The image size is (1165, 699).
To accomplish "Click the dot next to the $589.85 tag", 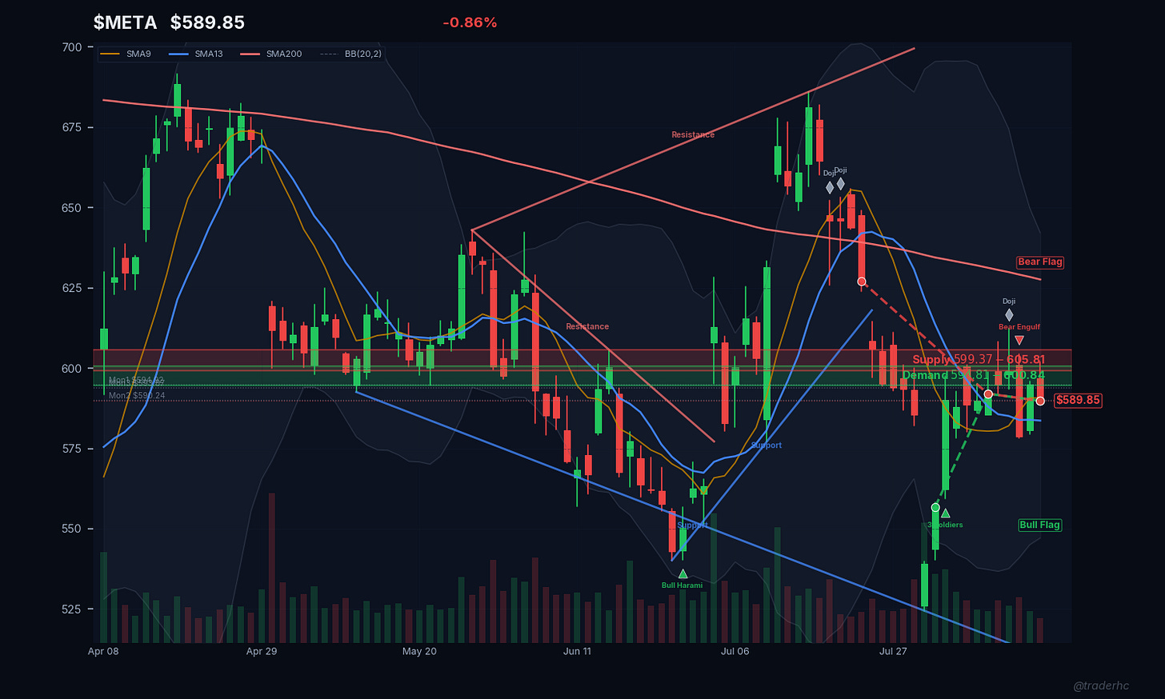I will [1040, 401].
